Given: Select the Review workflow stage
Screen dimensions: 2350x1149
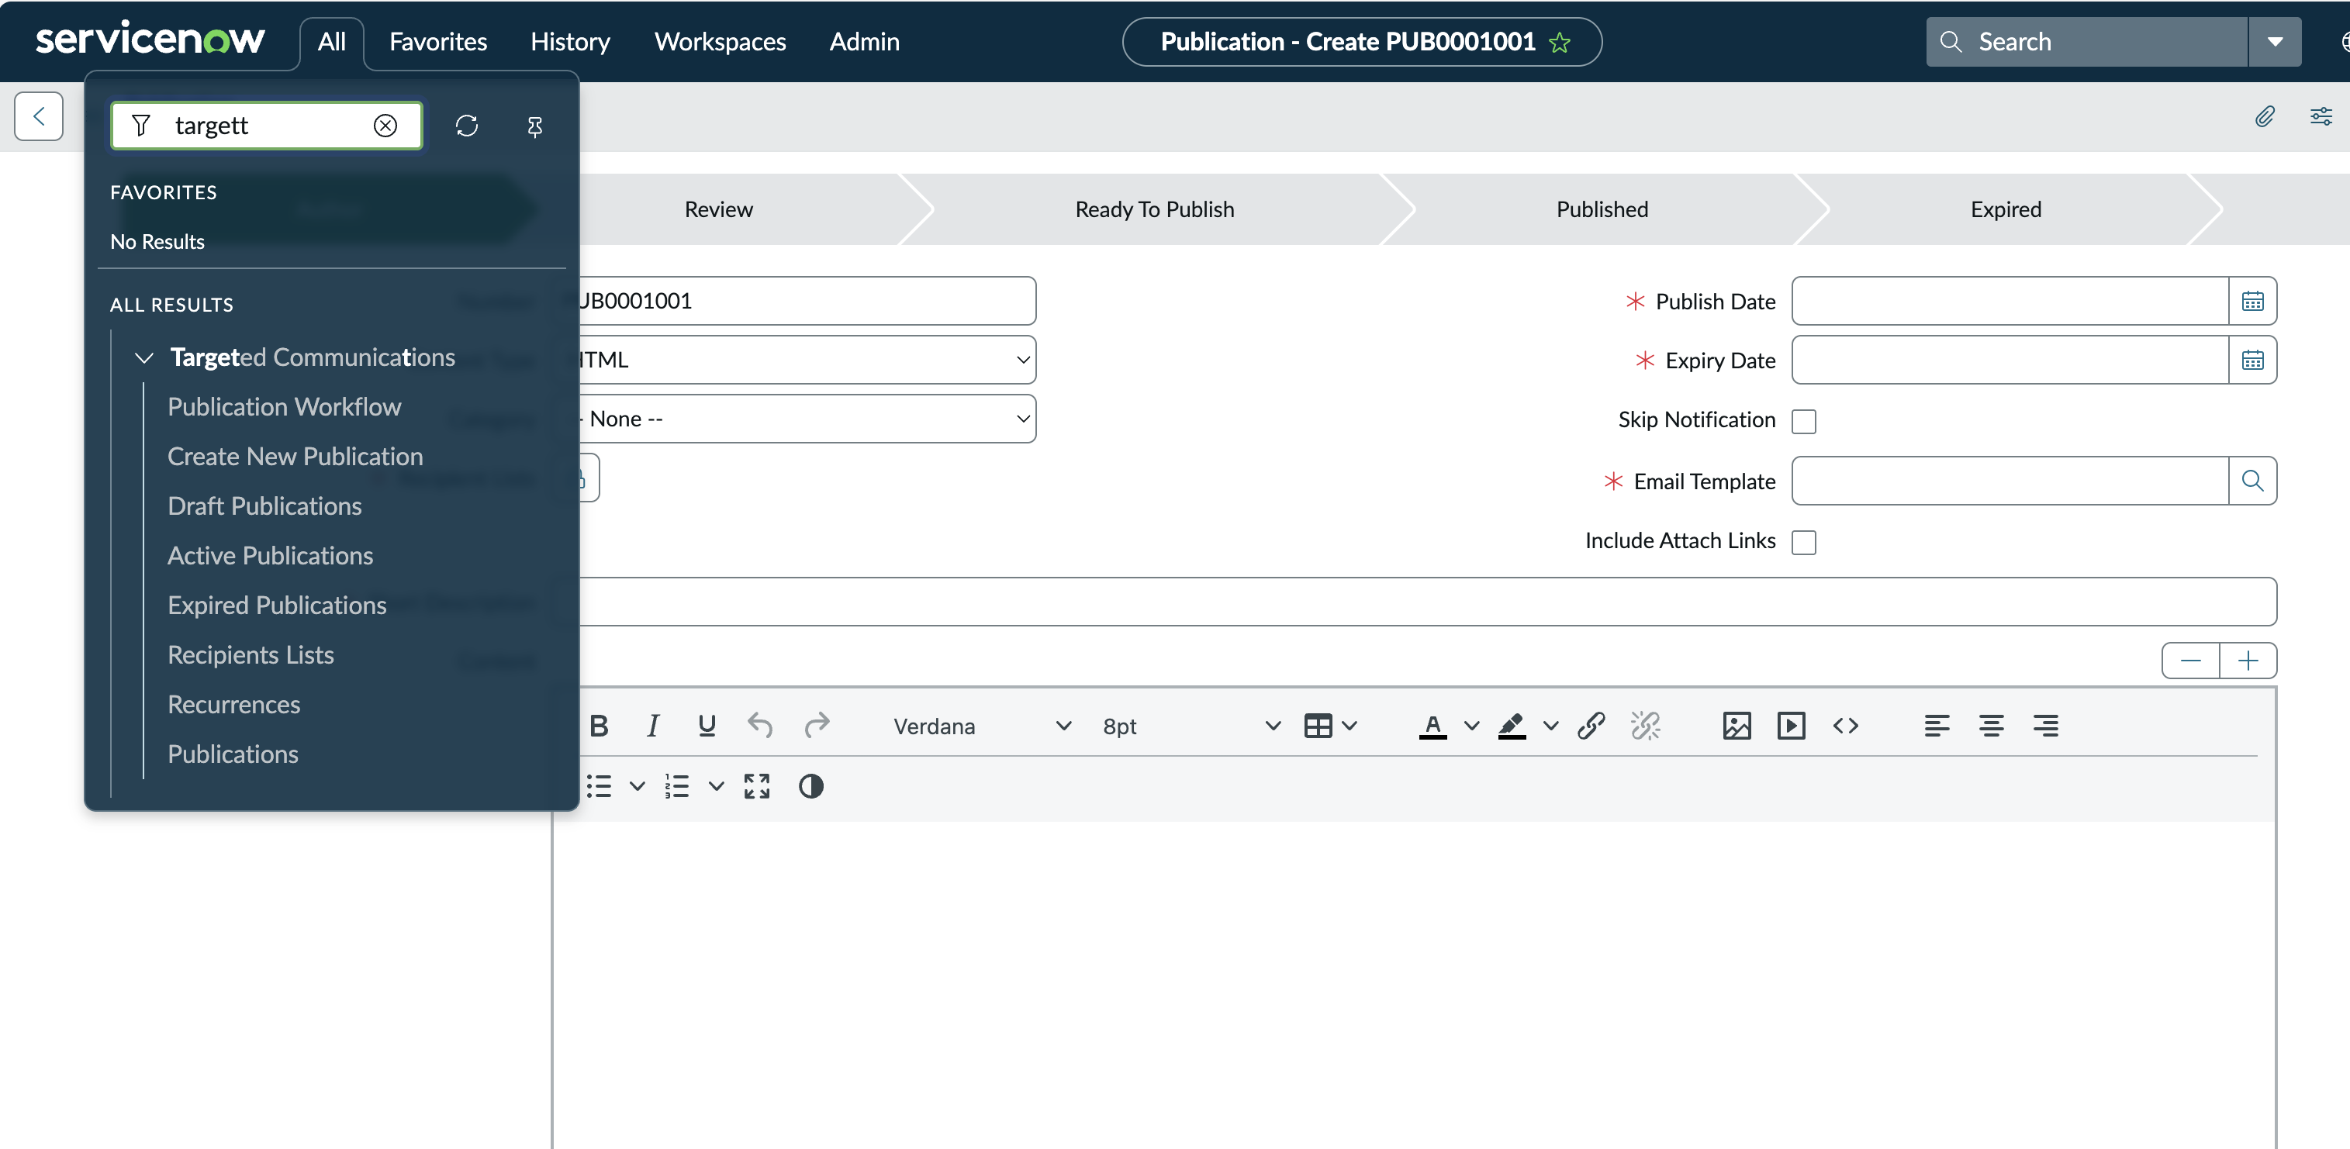Looking at the screenshot, I should pyautogui.click(x=719, y=210).
